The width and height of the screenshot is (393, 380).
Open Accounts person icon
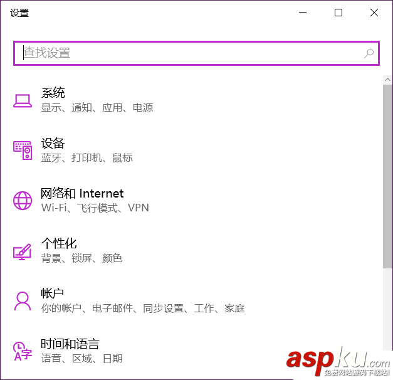23,301
